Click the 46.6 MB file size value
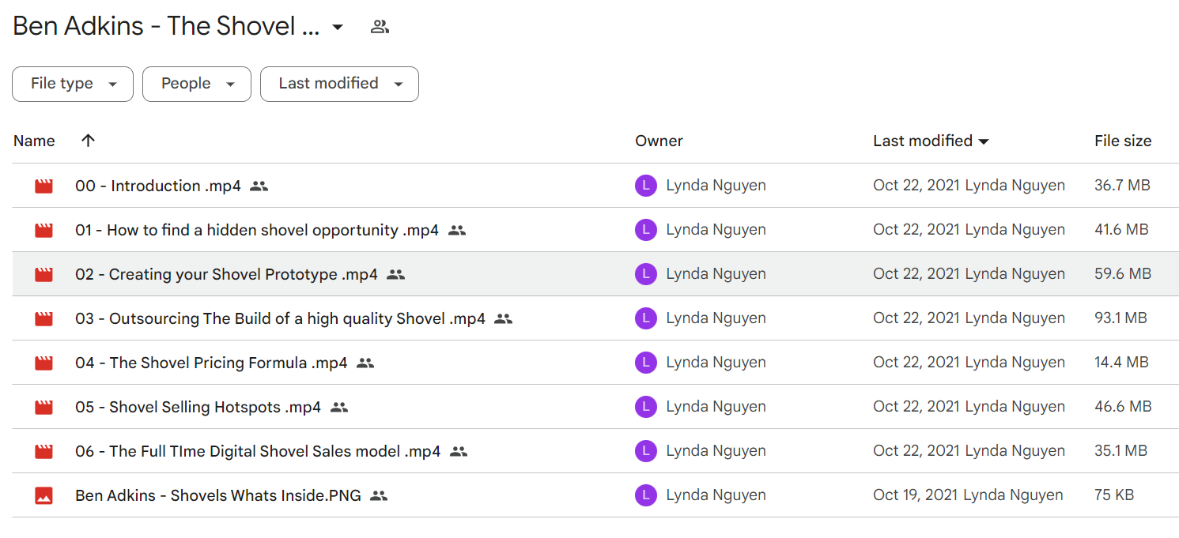This screenshot has width=1179, height=538. point(1123,407)
